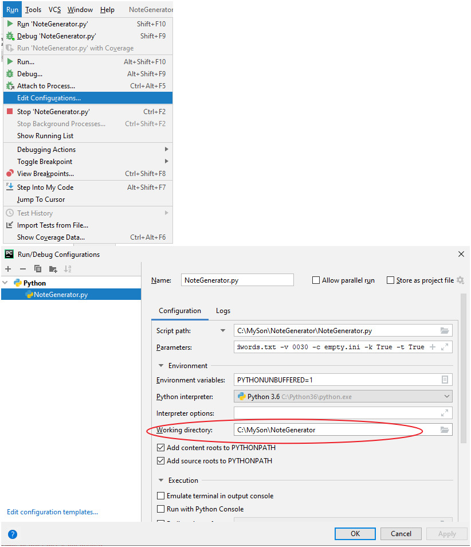Choose Show Coverage Data... menu item
Screen dimensions: 471x547
click(x=88, y=237)
